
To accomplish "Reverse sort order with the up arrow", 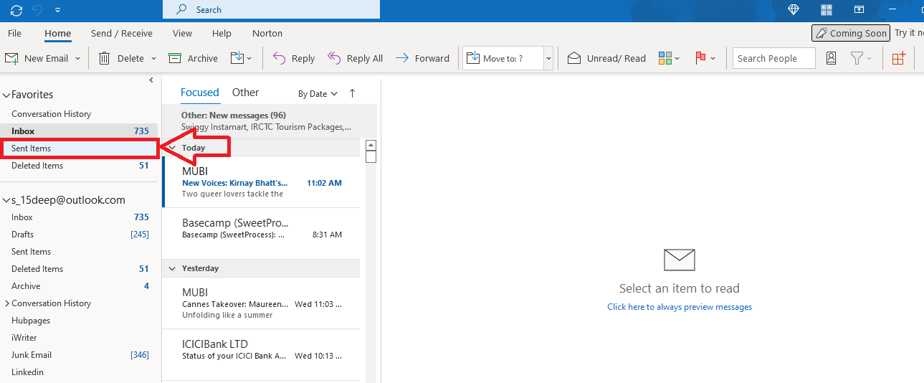I will [x=352, y=93].
